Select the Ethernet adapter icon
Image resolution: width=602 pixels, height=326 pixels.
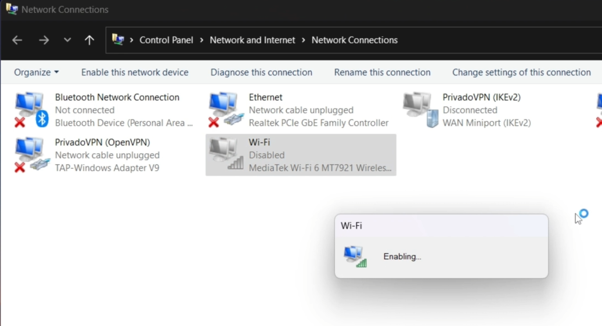226,110
